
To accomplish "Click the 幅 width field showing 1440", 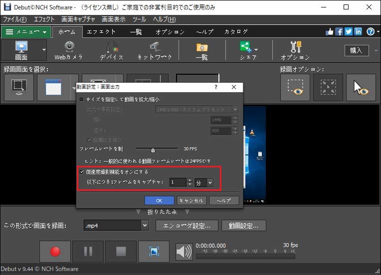I will point(221,120).
